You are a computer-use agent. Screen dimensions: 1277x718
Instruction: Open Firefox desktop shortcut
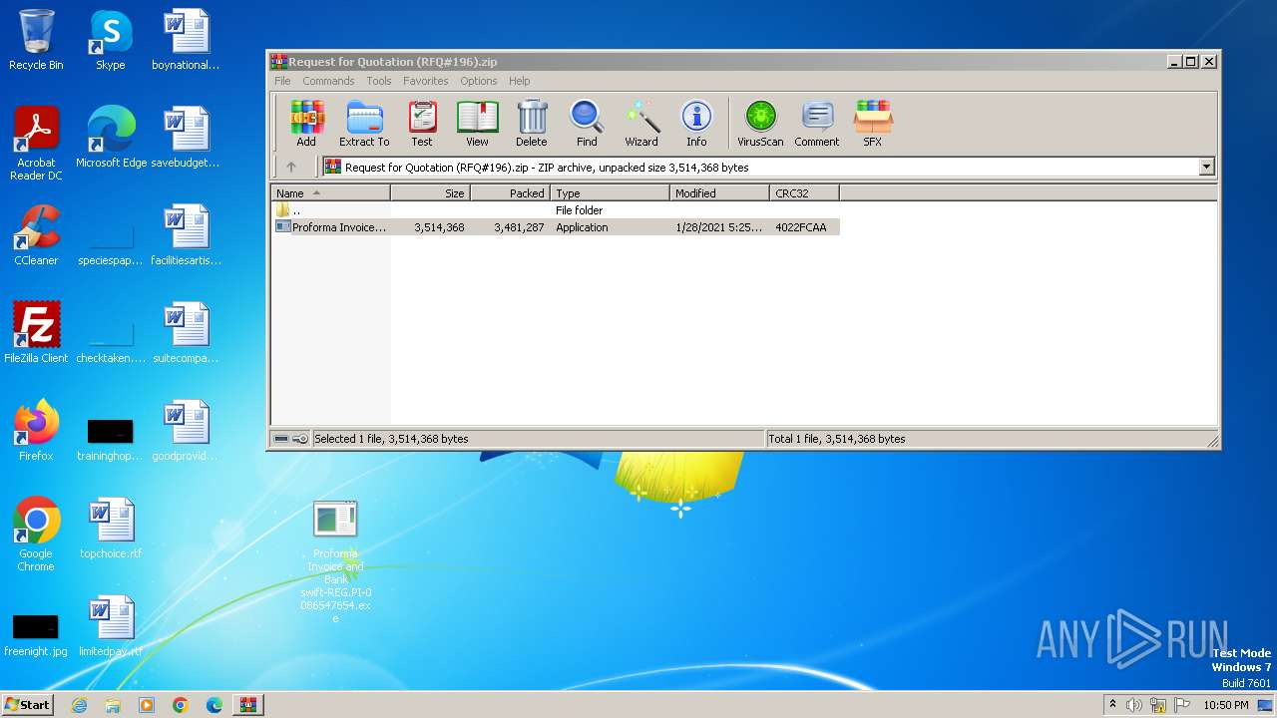[x=36, y=431]
